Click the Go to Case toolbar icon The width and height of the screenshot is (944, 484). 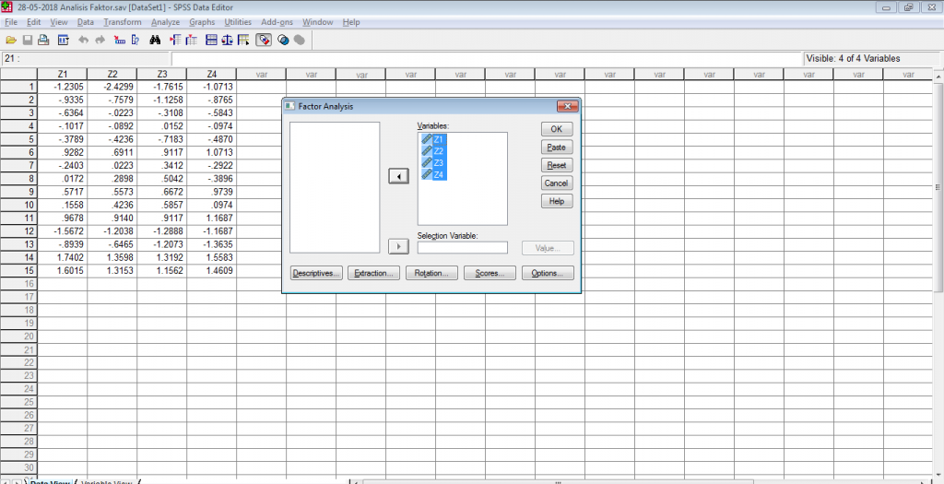[x=119, y=41]
